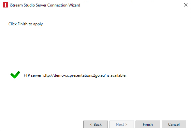This screenshot has width=191, height=131.
Task: Click the FTP server availability message
Action: [75, 75]
